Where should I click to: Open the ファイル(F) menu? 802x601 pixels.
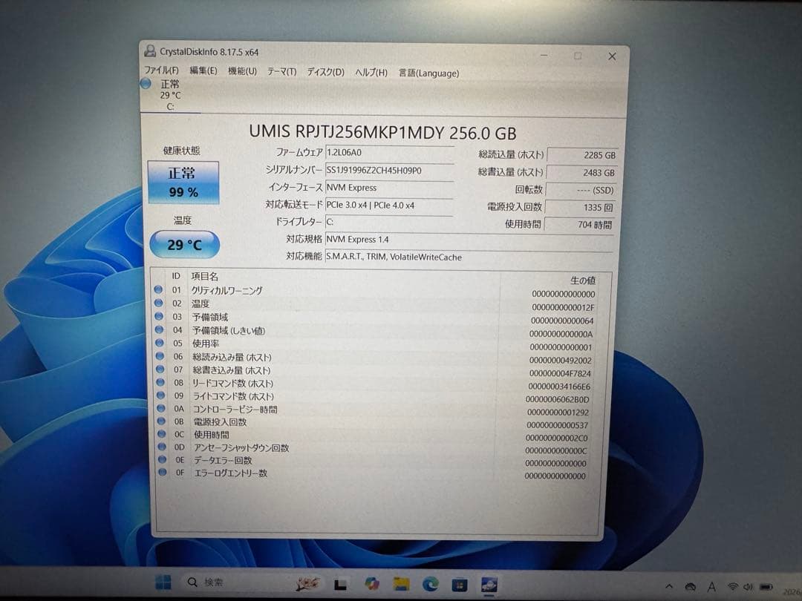(161, 70)
